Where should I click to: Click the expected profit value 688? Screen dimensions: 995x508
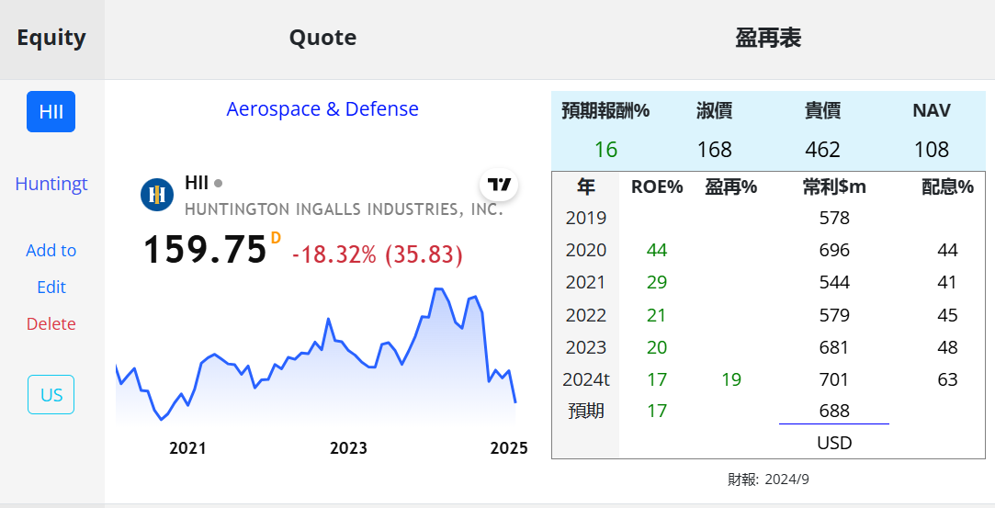click(x=834, y=411)
